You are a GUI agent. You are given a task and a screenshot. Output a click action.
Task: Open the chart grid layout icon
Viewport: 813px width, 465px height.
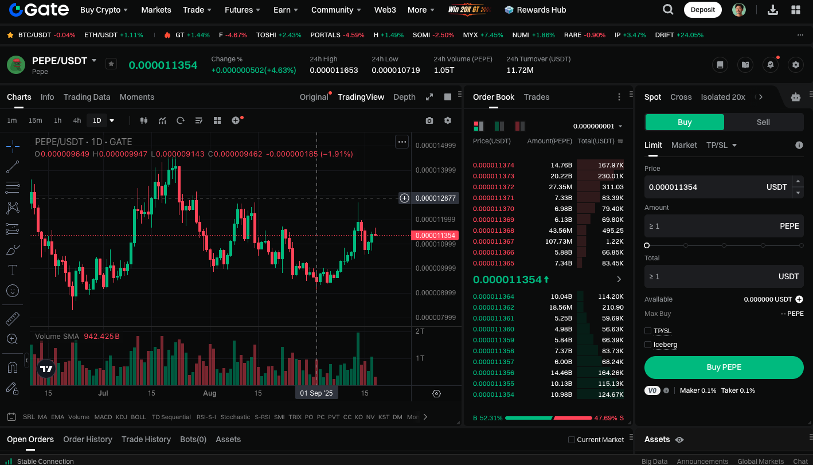point(217,120)
